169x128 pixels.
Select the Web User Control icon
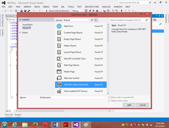(59, 78)
